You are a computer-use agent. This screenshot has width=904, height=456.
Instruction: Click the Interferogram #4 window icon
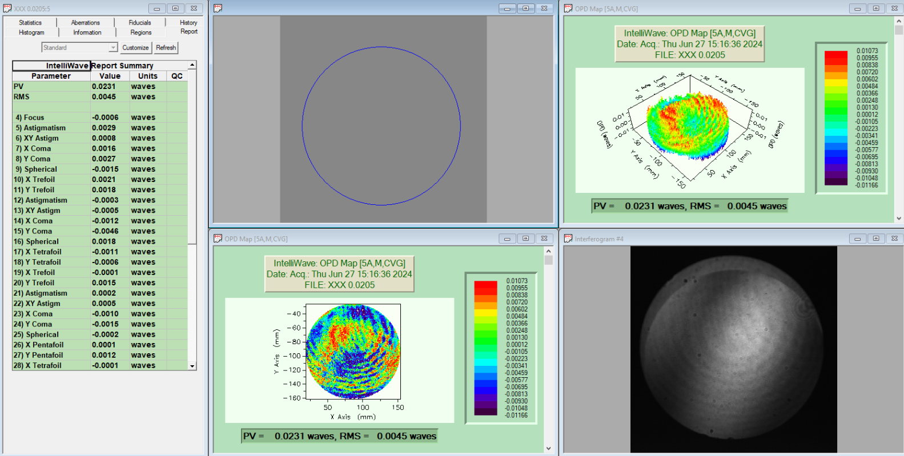tap(568, 239)
